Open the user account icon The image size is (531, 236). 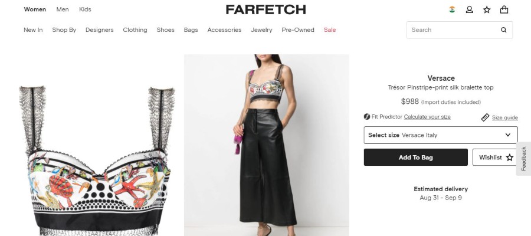(470, 9)
